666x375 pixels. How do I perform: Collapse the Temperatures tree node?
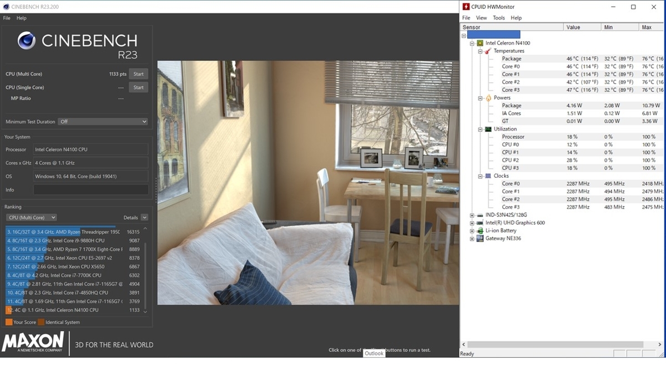click(x=481, y=51)
